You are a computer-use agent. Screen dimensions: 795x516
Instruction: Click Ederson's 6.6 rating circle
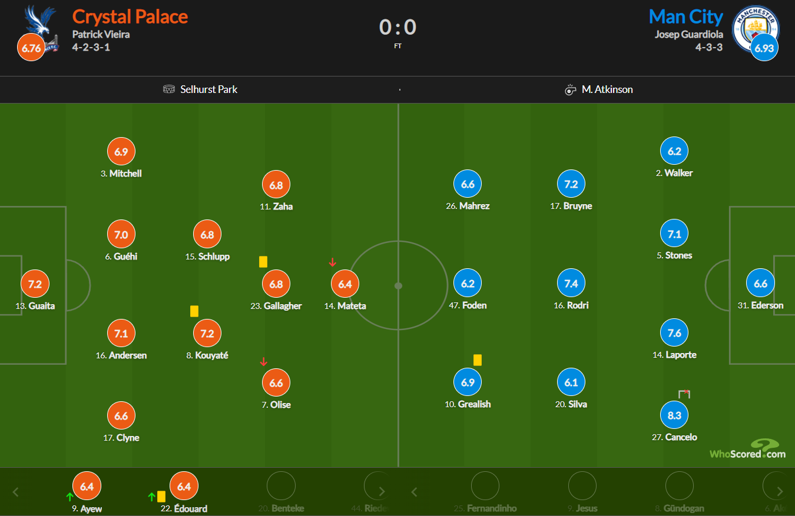[x=760, y=284]
